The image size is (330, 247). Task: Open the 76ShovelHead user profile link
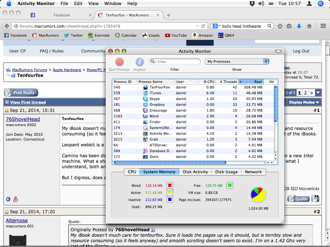(x=23, y=119)
